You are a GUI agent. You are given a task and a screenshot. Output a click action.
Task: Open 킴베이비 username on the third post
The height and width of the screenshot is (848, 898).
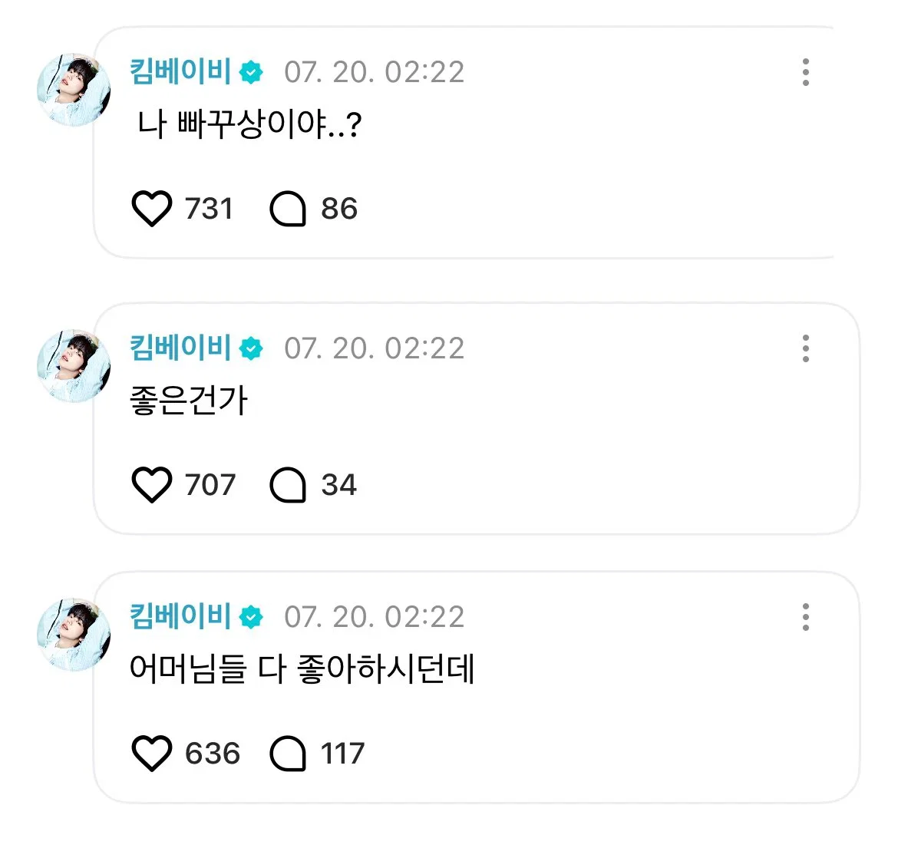(180, 616)
